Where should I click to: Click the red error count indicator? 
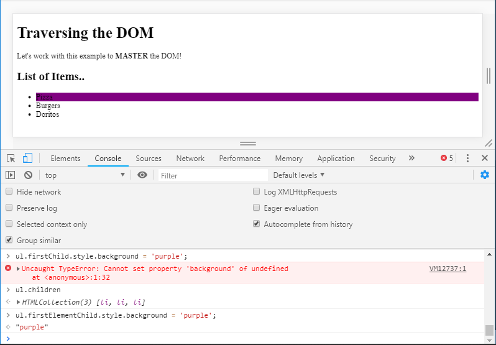point(447,158)
